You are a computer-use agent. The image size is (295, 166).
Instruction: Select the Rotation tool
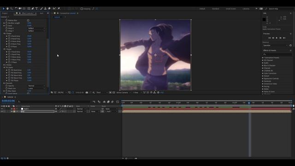pos(16,9)
